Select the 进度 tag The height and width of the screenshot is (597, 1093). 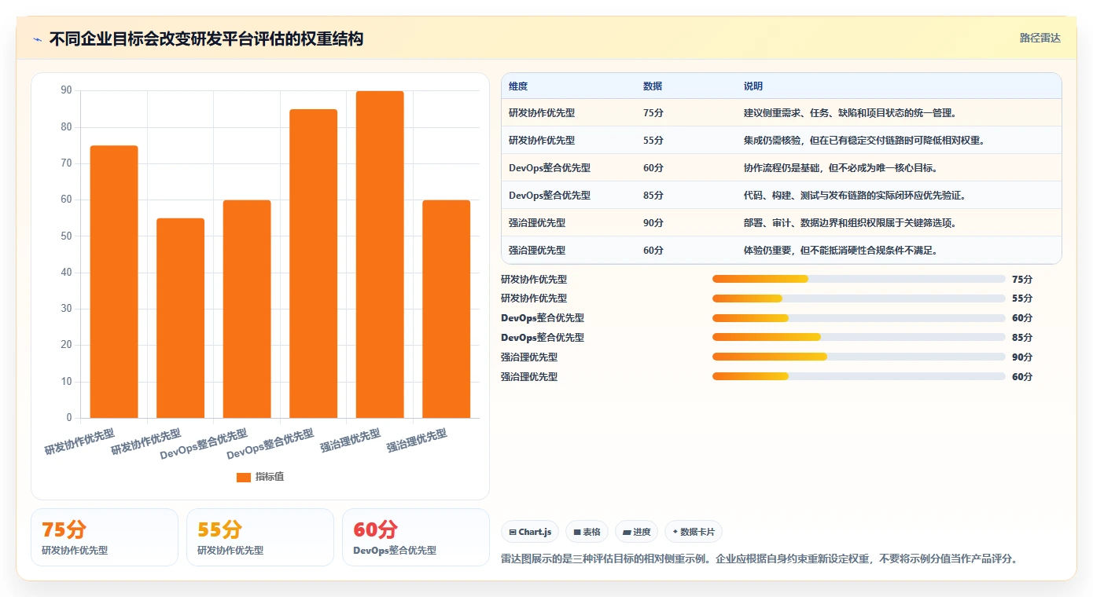(636, 532)
